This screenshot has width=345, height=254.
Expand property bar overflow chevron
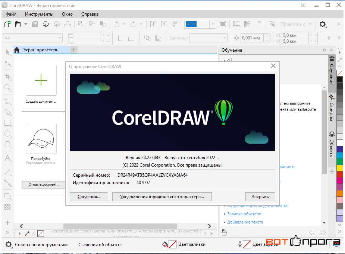[339, 38]
